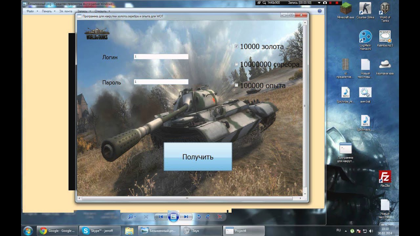Screen dimensions: 420x236
Task: Check the '100000 опыта' checkbox
Action: tap(236, 85)
